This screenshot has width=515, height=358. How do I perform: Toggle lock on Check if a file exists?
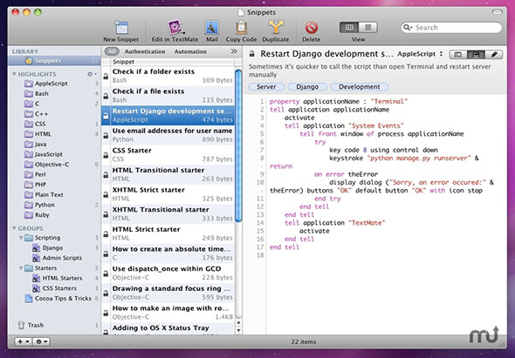106,97
